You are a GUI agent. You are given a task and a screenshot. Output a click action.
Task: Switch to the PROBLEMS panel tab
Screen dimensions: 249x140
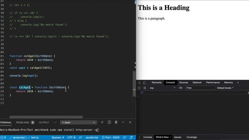coord(25,122)
